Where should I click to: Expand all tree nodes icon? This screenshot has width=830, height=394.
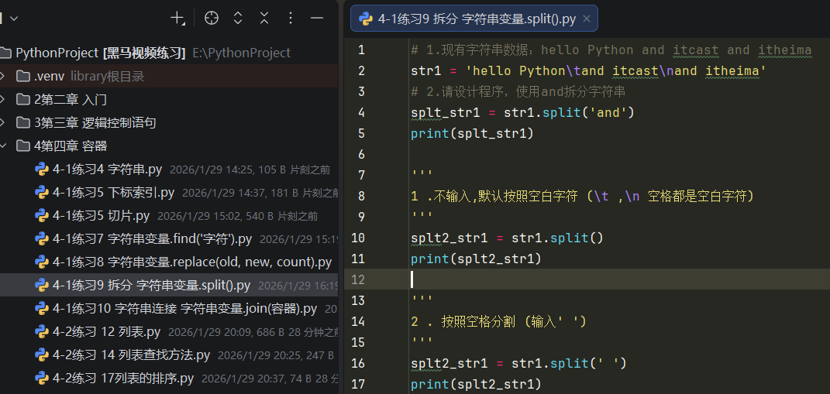[x=238, y=18]
